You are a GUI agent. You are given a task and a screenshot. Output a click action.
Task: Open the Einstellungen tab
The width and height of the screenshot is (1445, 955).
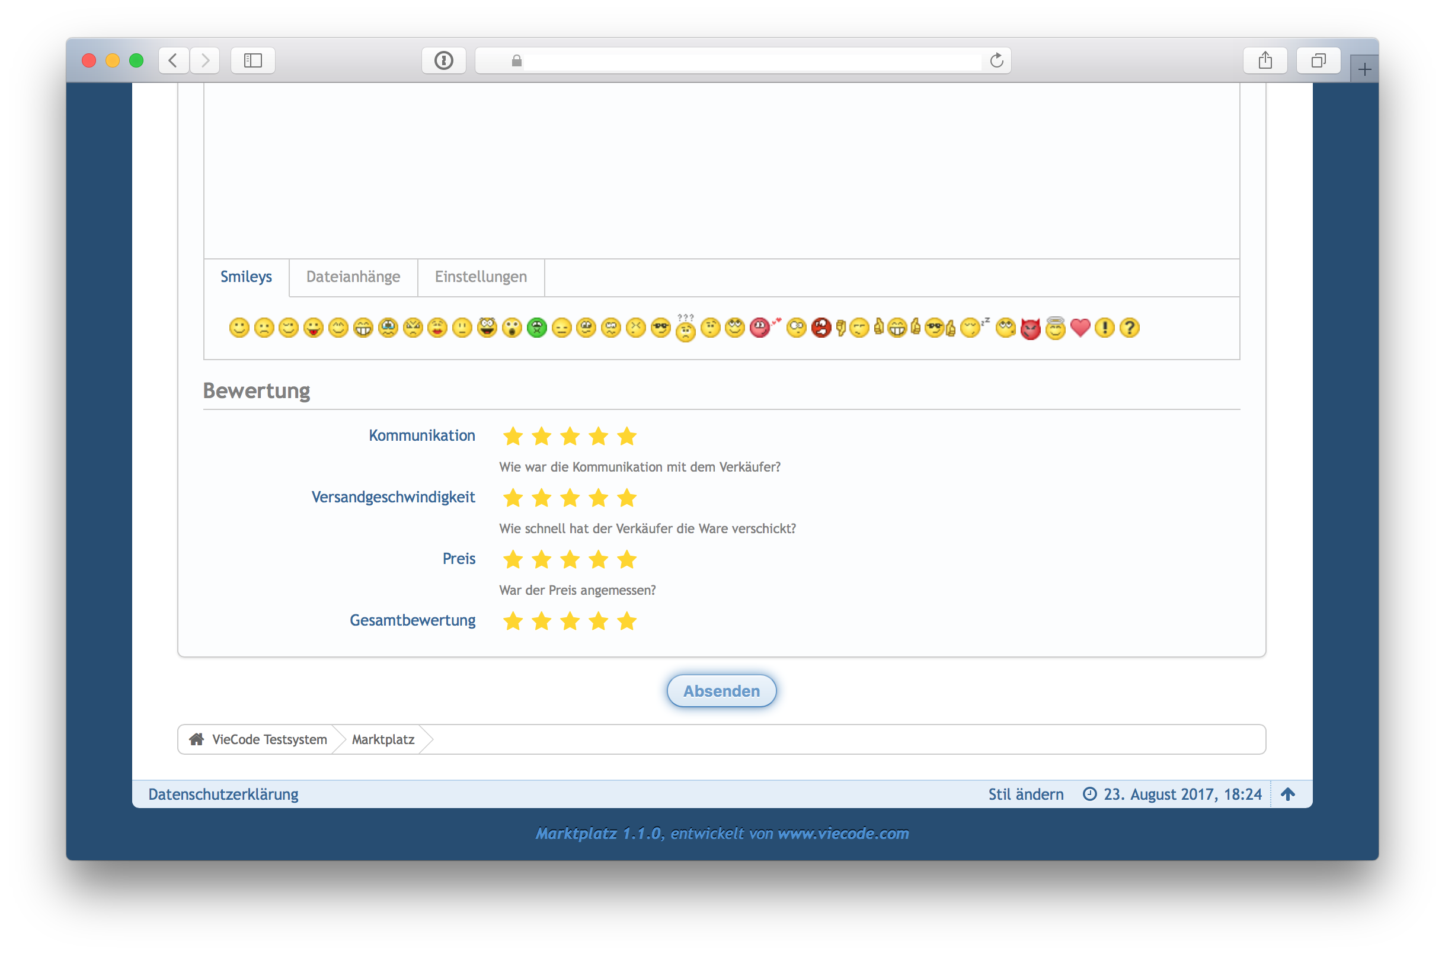(481, 277)
